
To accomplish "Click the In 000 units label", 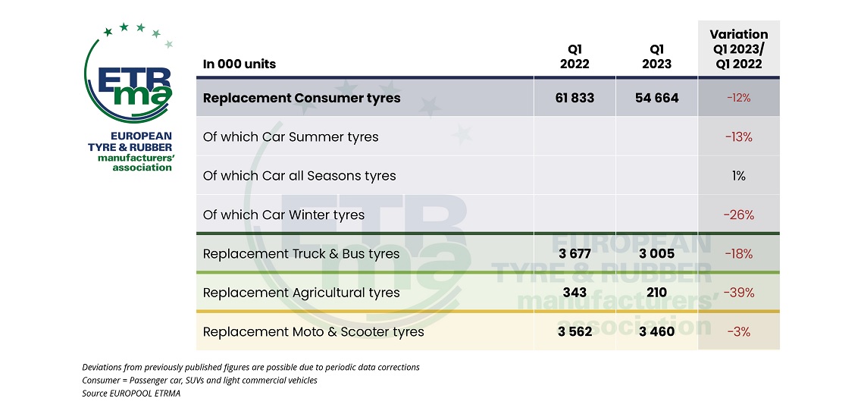I will 239,64.
